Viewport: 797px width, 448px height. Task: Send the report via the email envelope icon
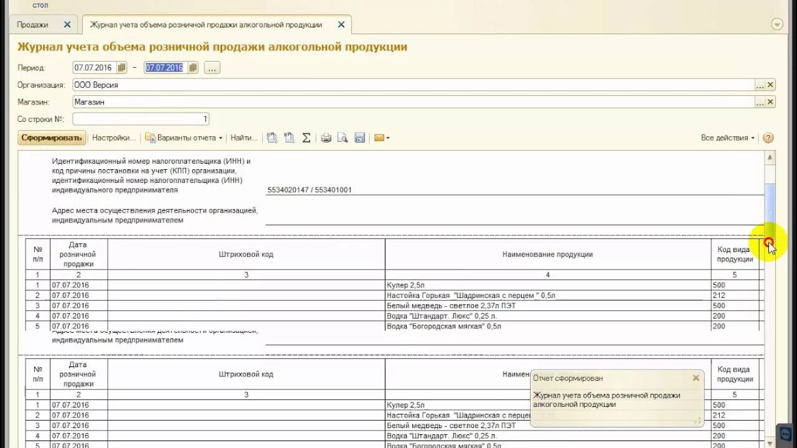coord(378,138)
